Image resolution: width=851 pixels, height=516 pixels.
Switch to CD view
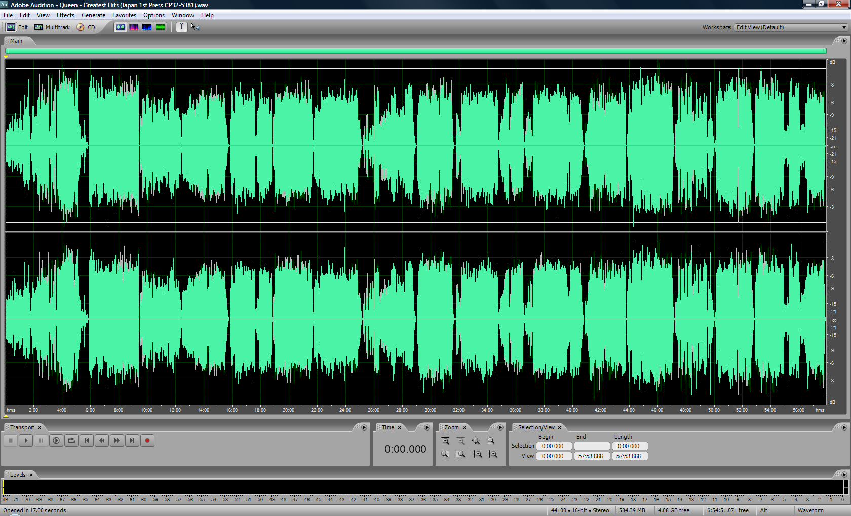(x=86, y=27)
